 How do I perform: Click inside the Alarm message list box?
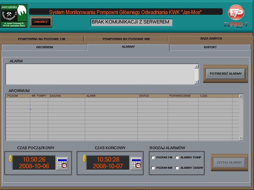pyautogui.click(x=100, y=74)
